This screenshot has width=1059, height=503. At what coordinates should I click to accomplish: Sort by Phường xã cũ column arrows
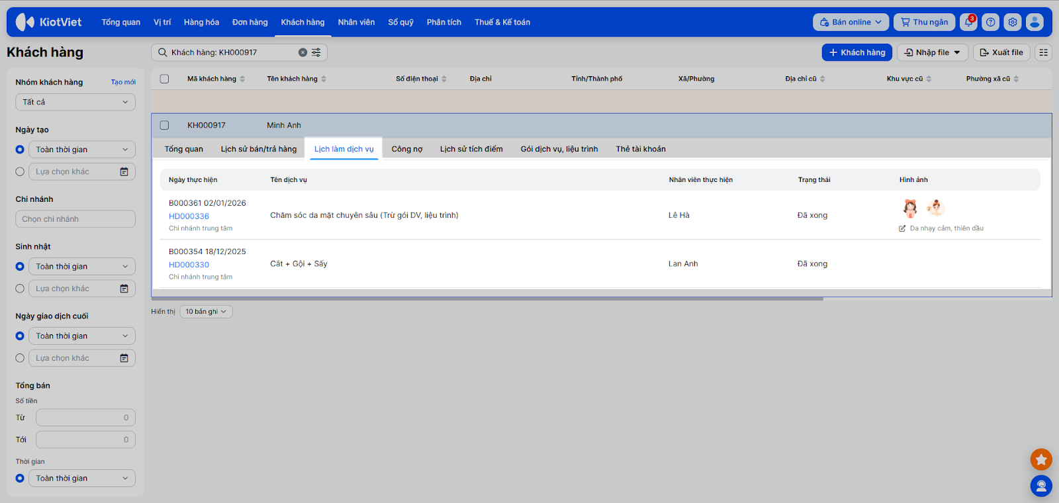click(1016, 79)
